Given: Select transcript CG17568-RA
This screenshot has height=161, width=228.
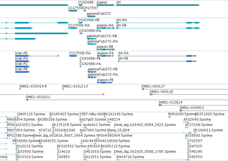Looking at the screenshot, I should pyautogui.click(x=79, y=25).
